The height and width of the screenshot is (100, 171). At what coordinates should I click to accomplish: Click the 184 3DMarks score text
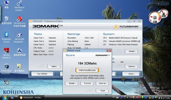[87, 63]
